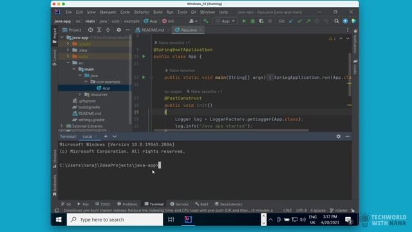Open the Refactor menu
The height and width of the screenshot is (232, 412).
142,12
